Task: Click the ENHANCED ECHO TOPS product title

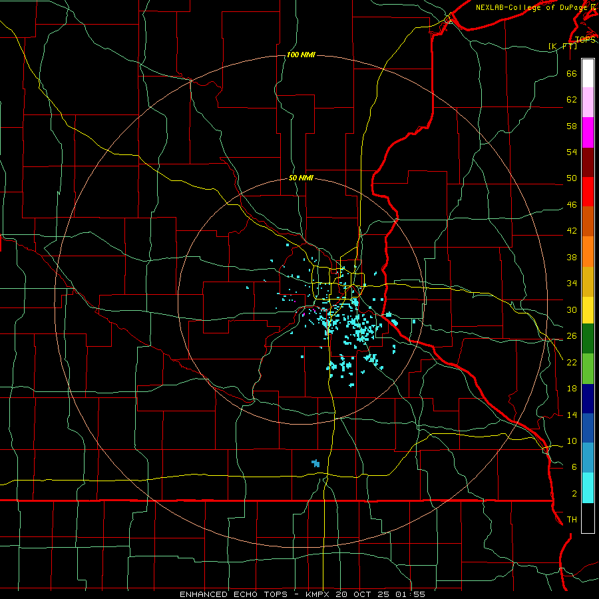Action: tap(234, 594)
